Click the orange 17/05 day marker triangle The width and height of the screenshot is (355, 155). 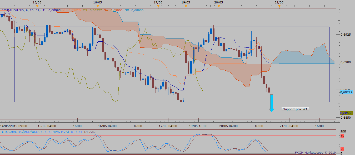pos(158,6)
